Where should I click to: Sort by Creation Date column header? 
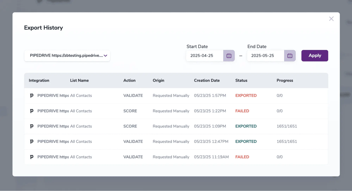[x=207, y=81]
